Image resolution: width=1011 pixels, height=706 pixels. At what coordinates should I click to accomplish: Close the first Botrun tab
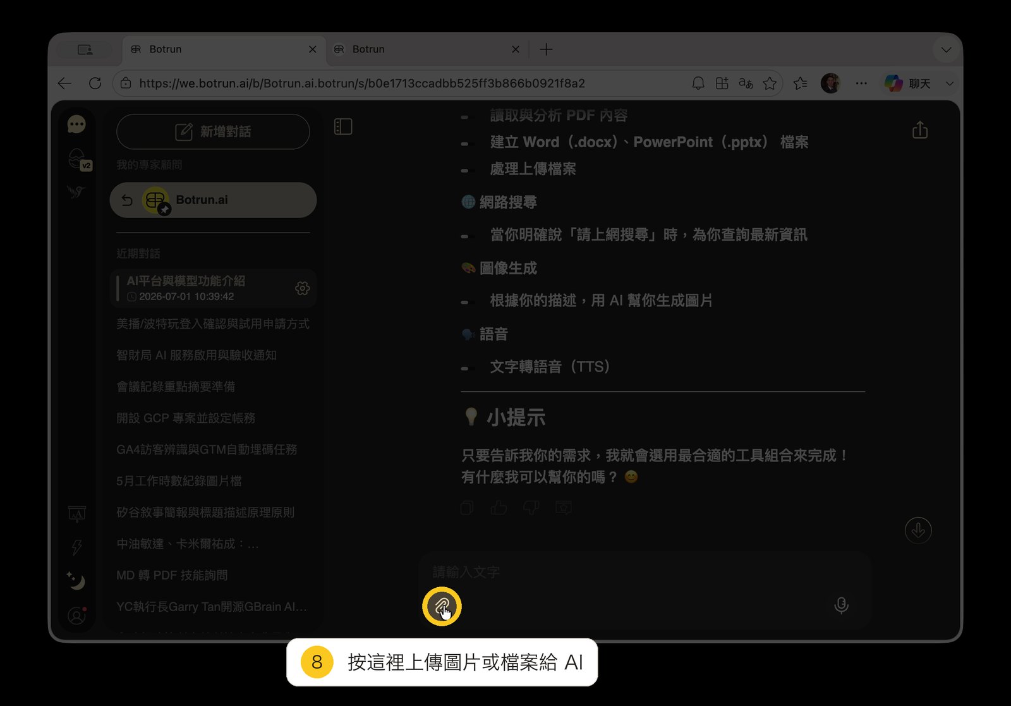pyautogui.click(x=312, y=49)
